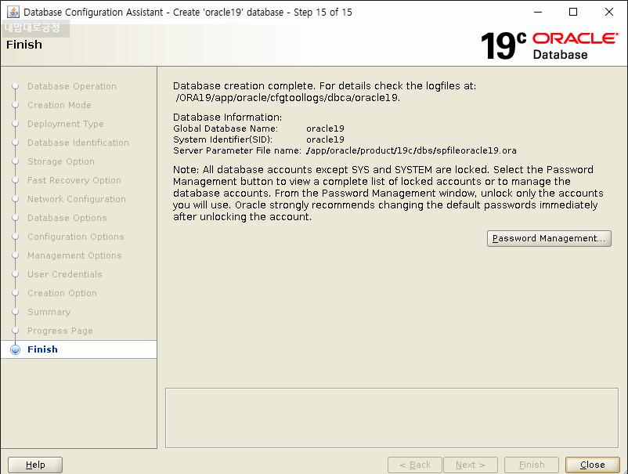
Task: Click the System Identifier(SID) value oracle19
Action: 325,139
